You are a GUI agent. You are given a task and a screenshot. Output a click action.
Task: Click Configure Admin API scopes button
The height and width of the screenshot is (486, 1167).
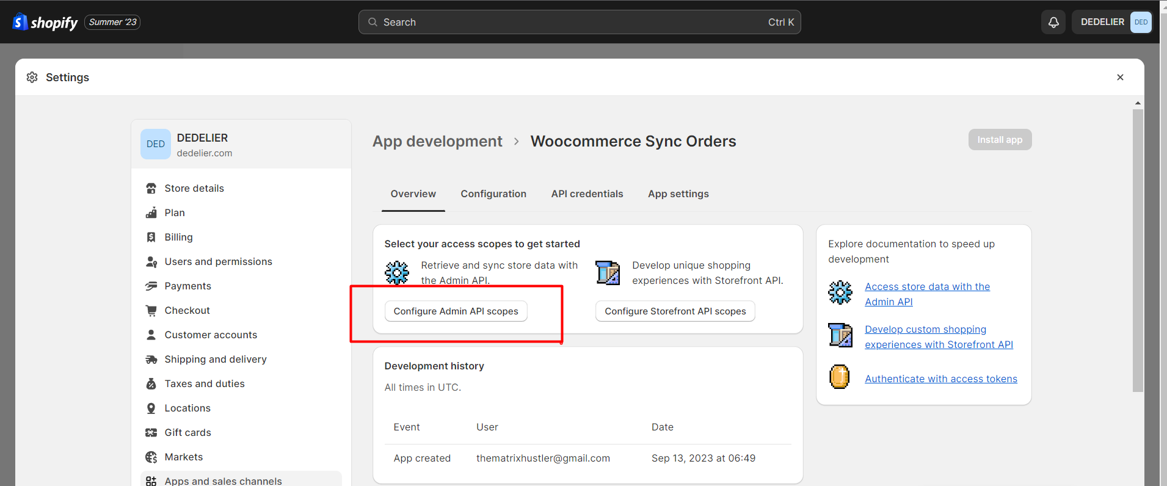coord(456,311)
